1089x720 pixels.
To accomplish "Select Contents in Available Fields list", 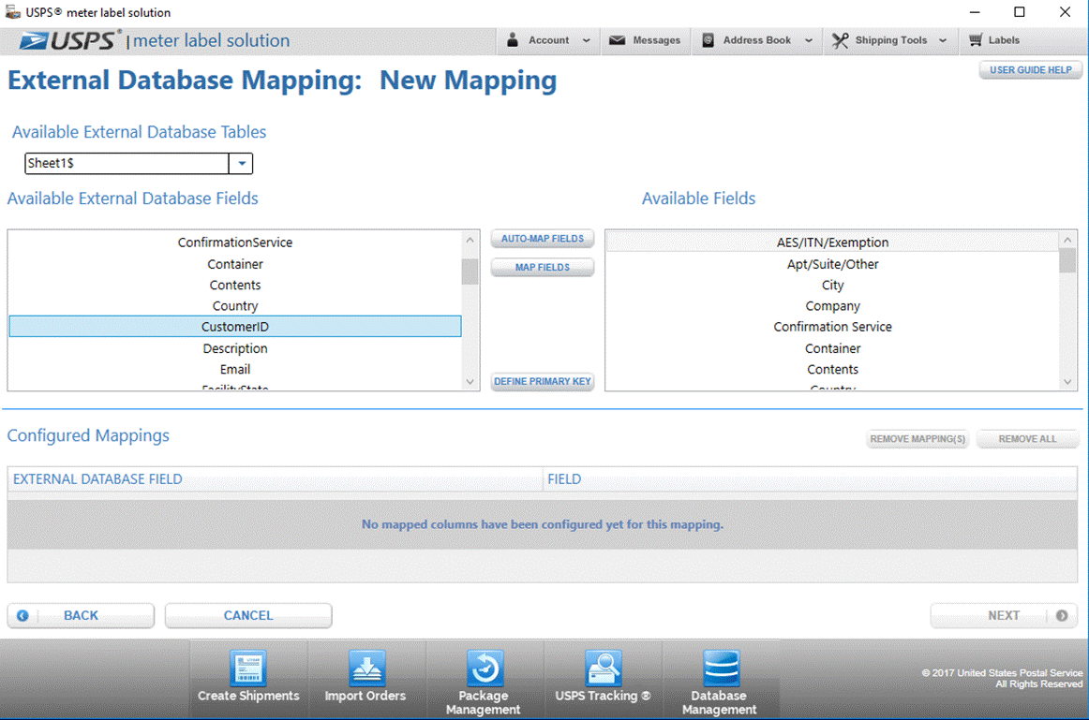I will point(832,370).
